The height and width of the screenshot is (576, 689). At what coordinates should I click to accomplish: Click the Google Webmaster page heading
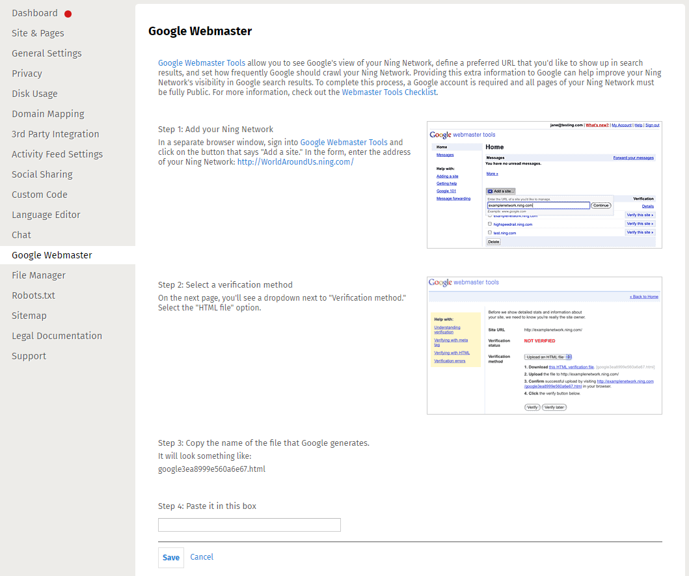200,31
